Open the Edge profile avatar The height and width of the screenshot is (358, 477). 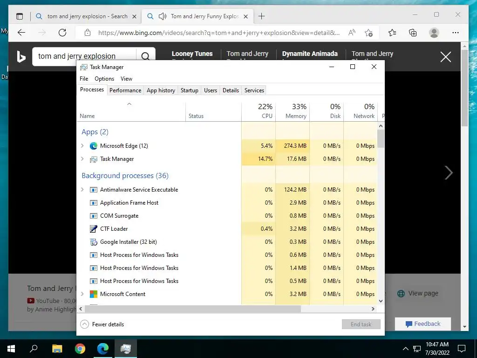coord(434,33)
